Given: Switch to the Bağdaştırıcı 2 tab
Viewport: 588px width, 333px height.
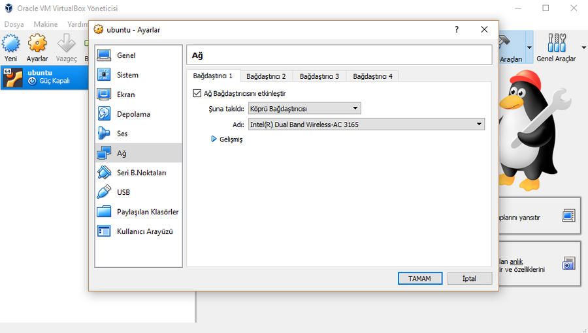Looking at the screenshot, I should [x=266, y=76].
